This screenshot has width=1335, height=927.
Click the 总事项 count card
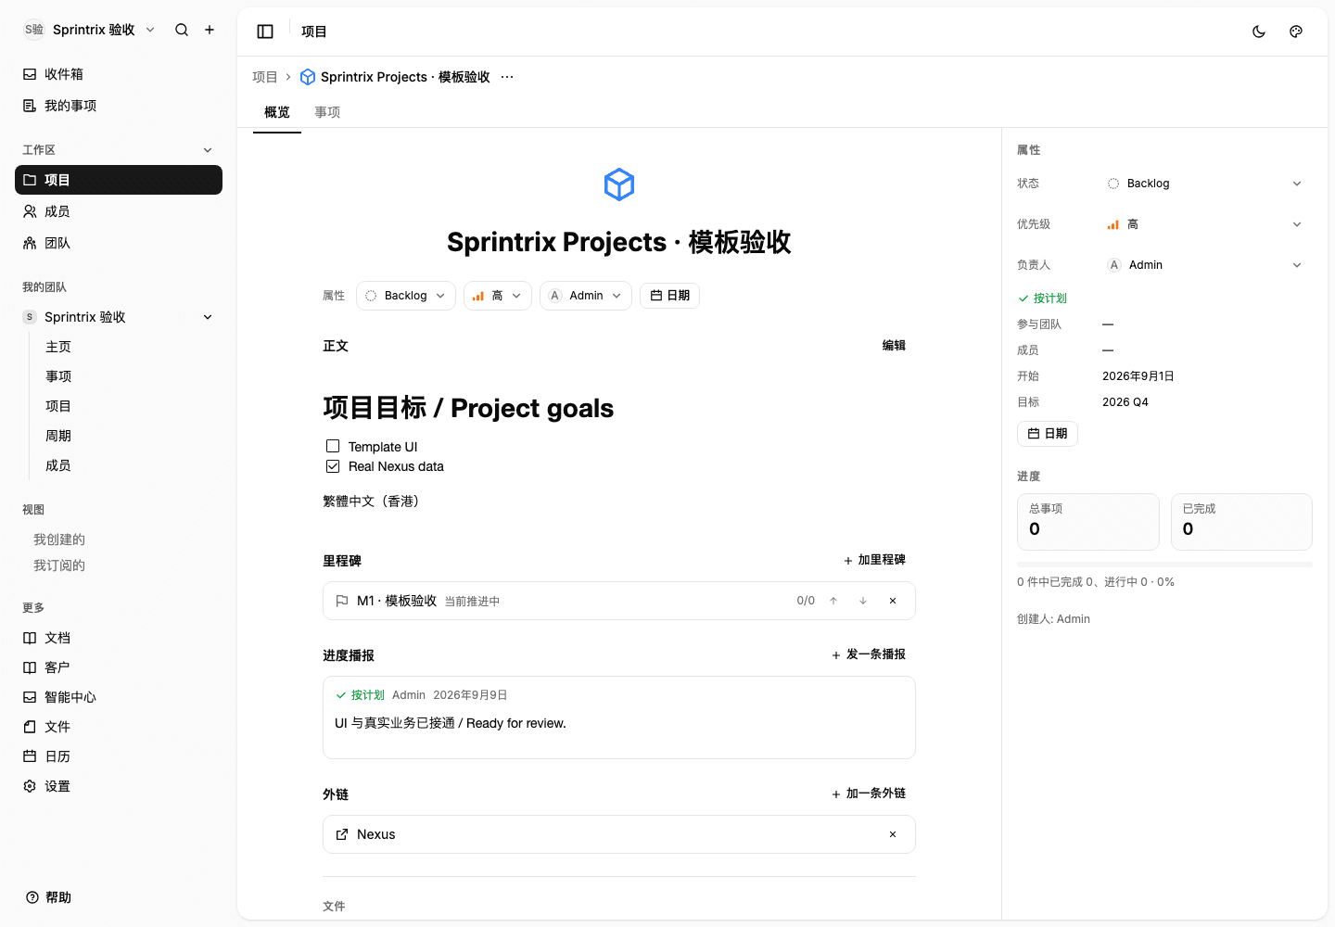pyautogui.click(x=1088, y=522)
